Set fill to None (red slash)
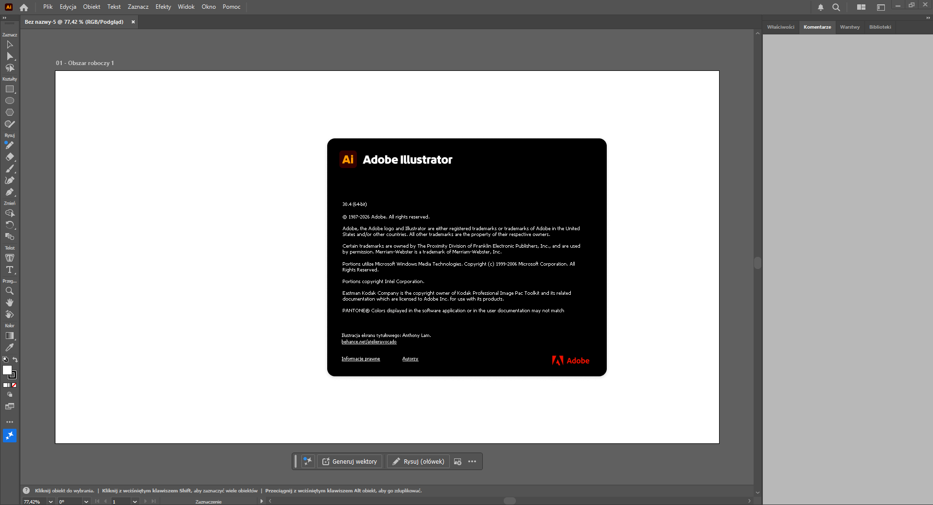933x505 pixels. (x=14, y=385)
